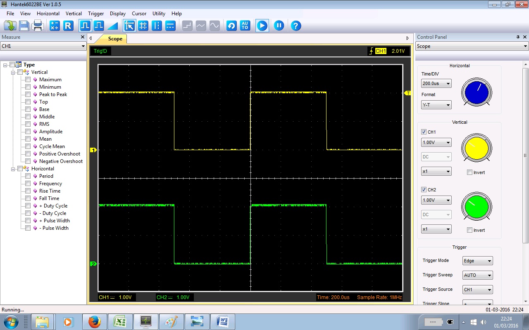Open the Trigger Mode Edge dropdown
Viewport: 529px width, 330px height.
pos(478,261)
